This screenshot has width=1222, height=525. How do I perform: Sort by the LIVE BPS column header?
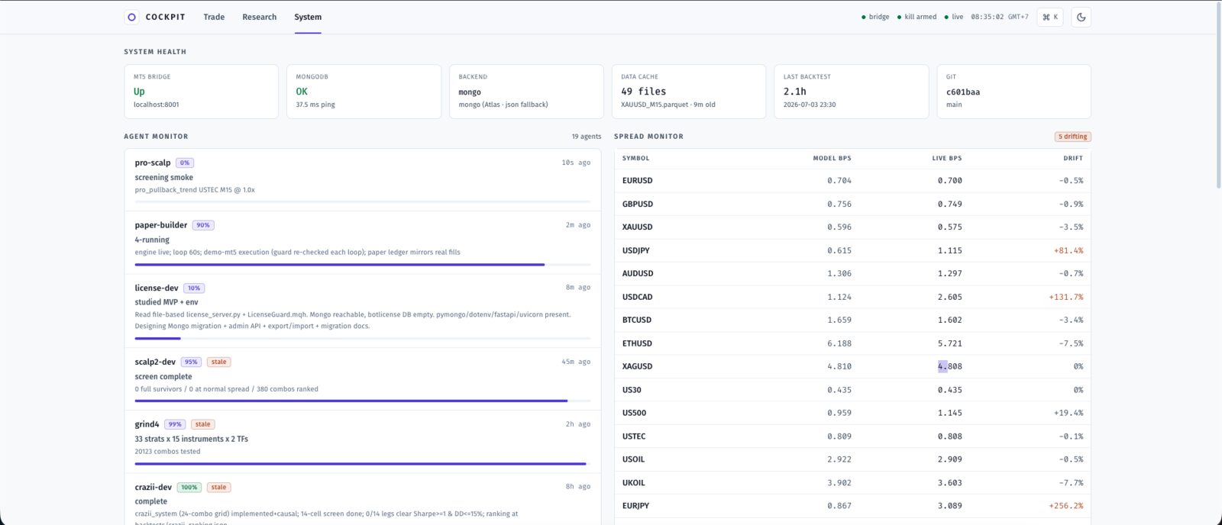[x=947, y=158]
